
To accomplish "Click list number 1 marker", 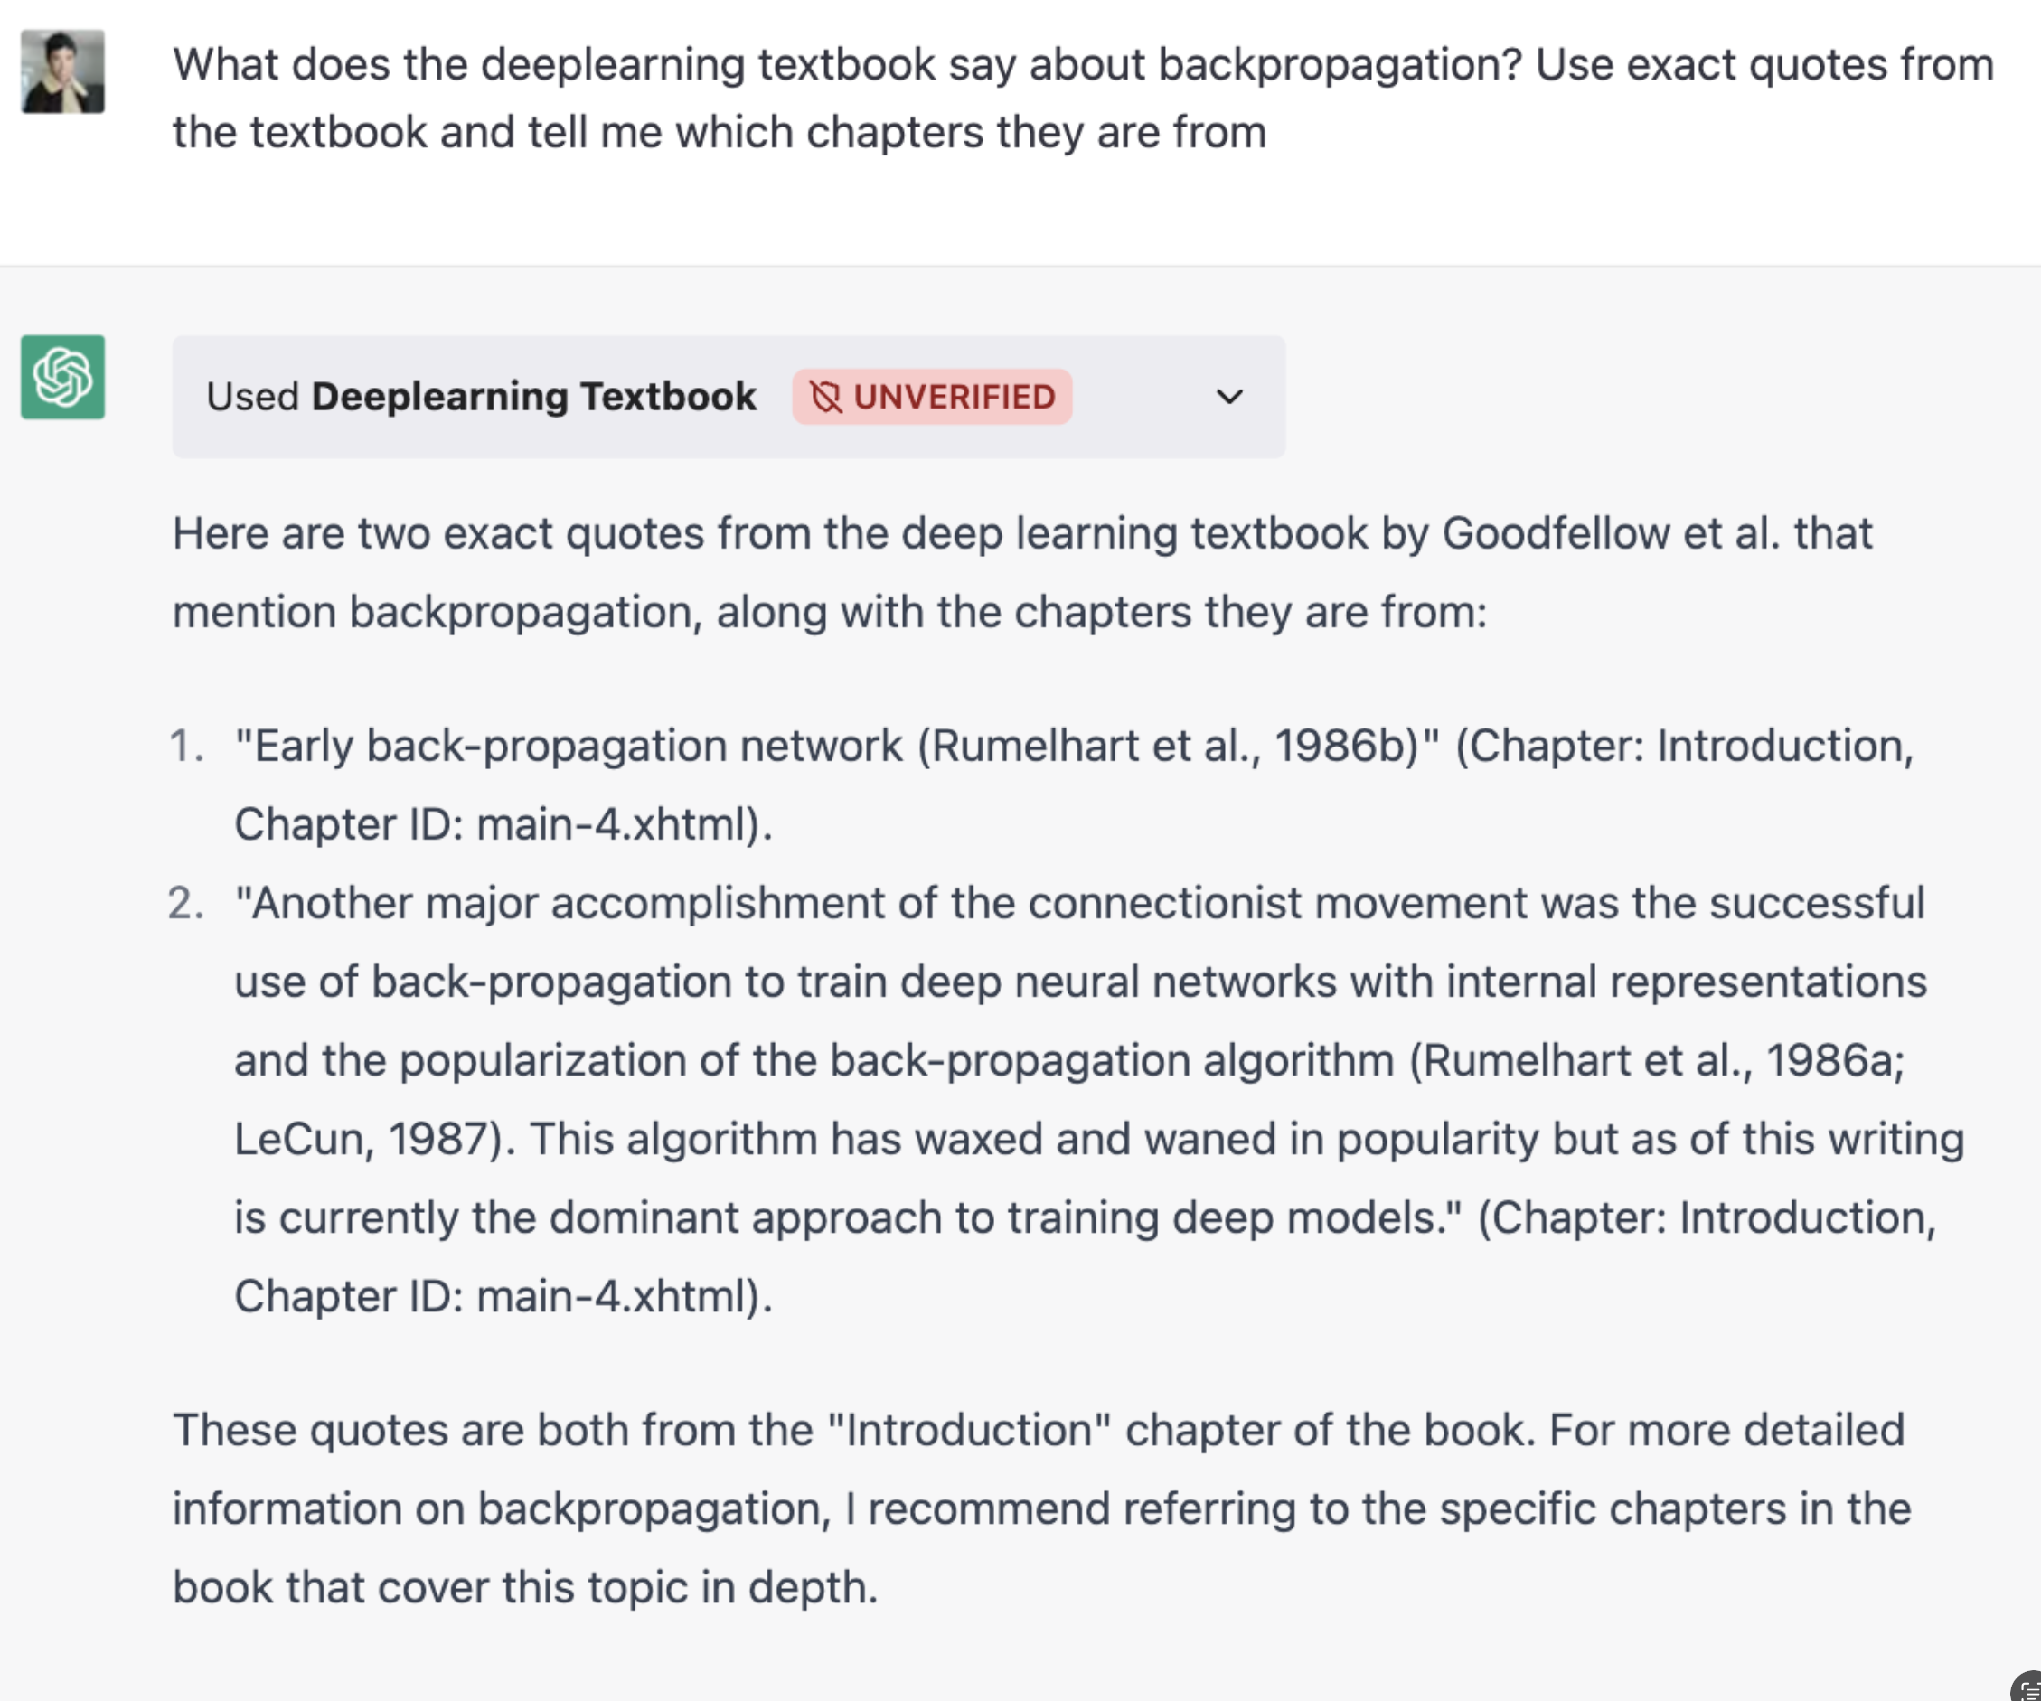I will [x=186, y=747].
